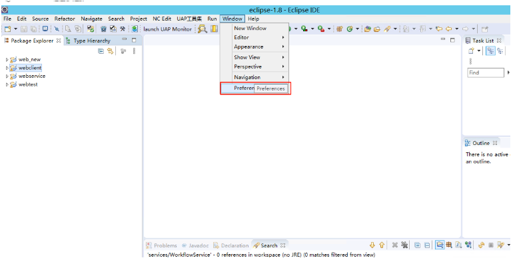Open the Help menu
Screen dimensions: 513x258
(253, 19)
